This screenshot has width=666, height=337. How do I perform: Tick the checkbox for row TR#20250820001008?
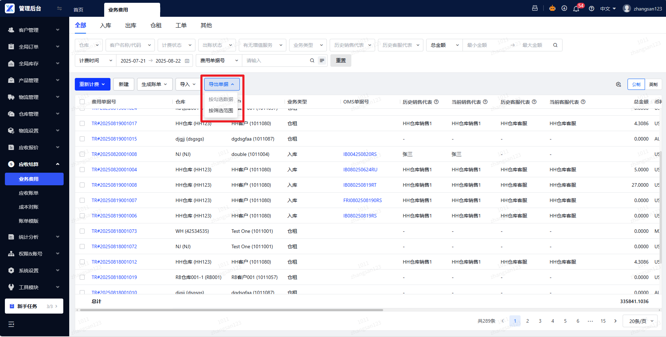click(x=82, y=154)
